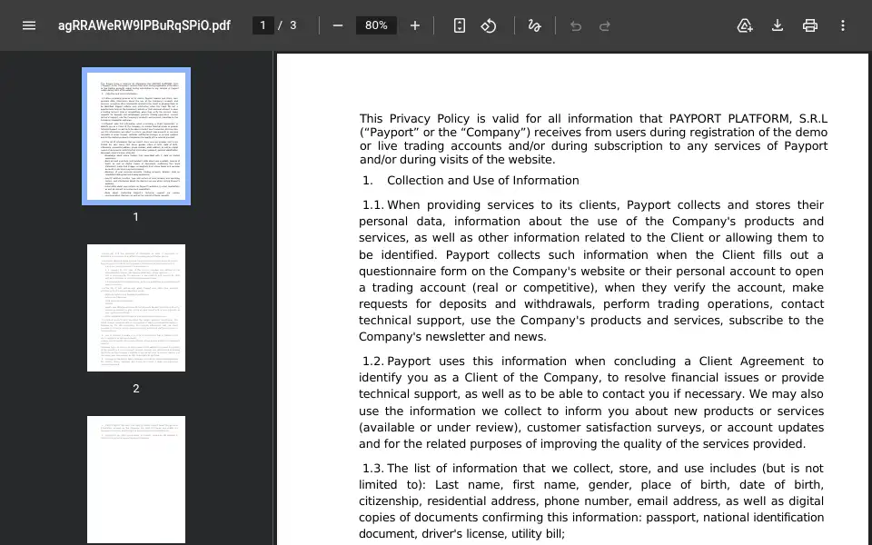The image size is (872, 545).
Task: Print the document
Action: tap(810, 25)
